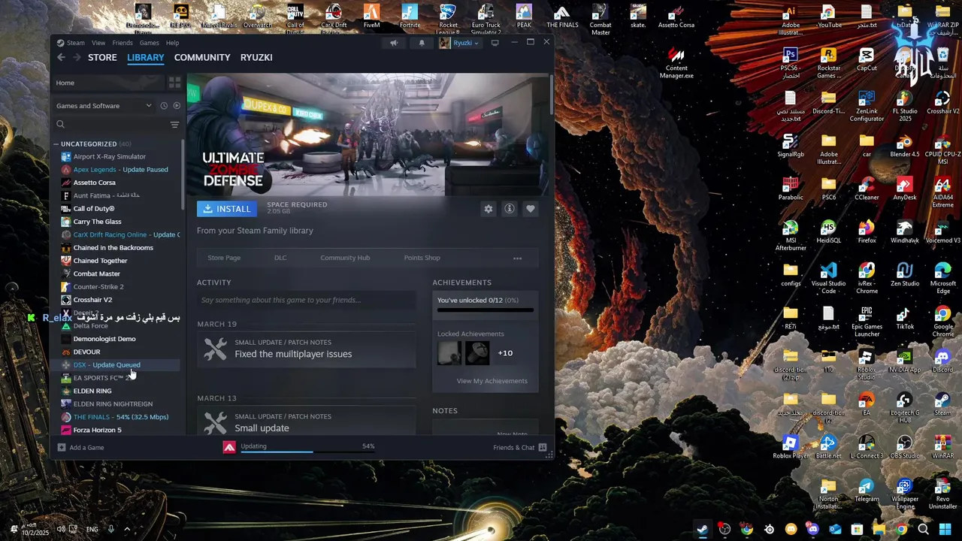Image resolution: width=962 pixels, height=541 pixels.
Task: Open more links ellipsis menu
Action: click(x=517, y=258)
